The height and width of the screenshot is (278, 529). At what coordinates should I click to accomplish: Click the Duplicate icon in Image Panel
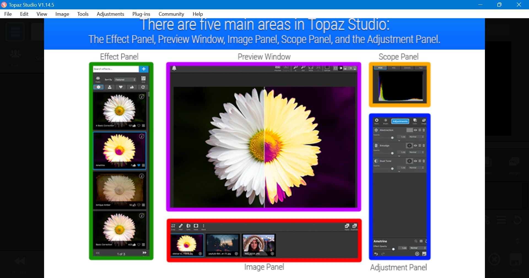click(355, 227)
